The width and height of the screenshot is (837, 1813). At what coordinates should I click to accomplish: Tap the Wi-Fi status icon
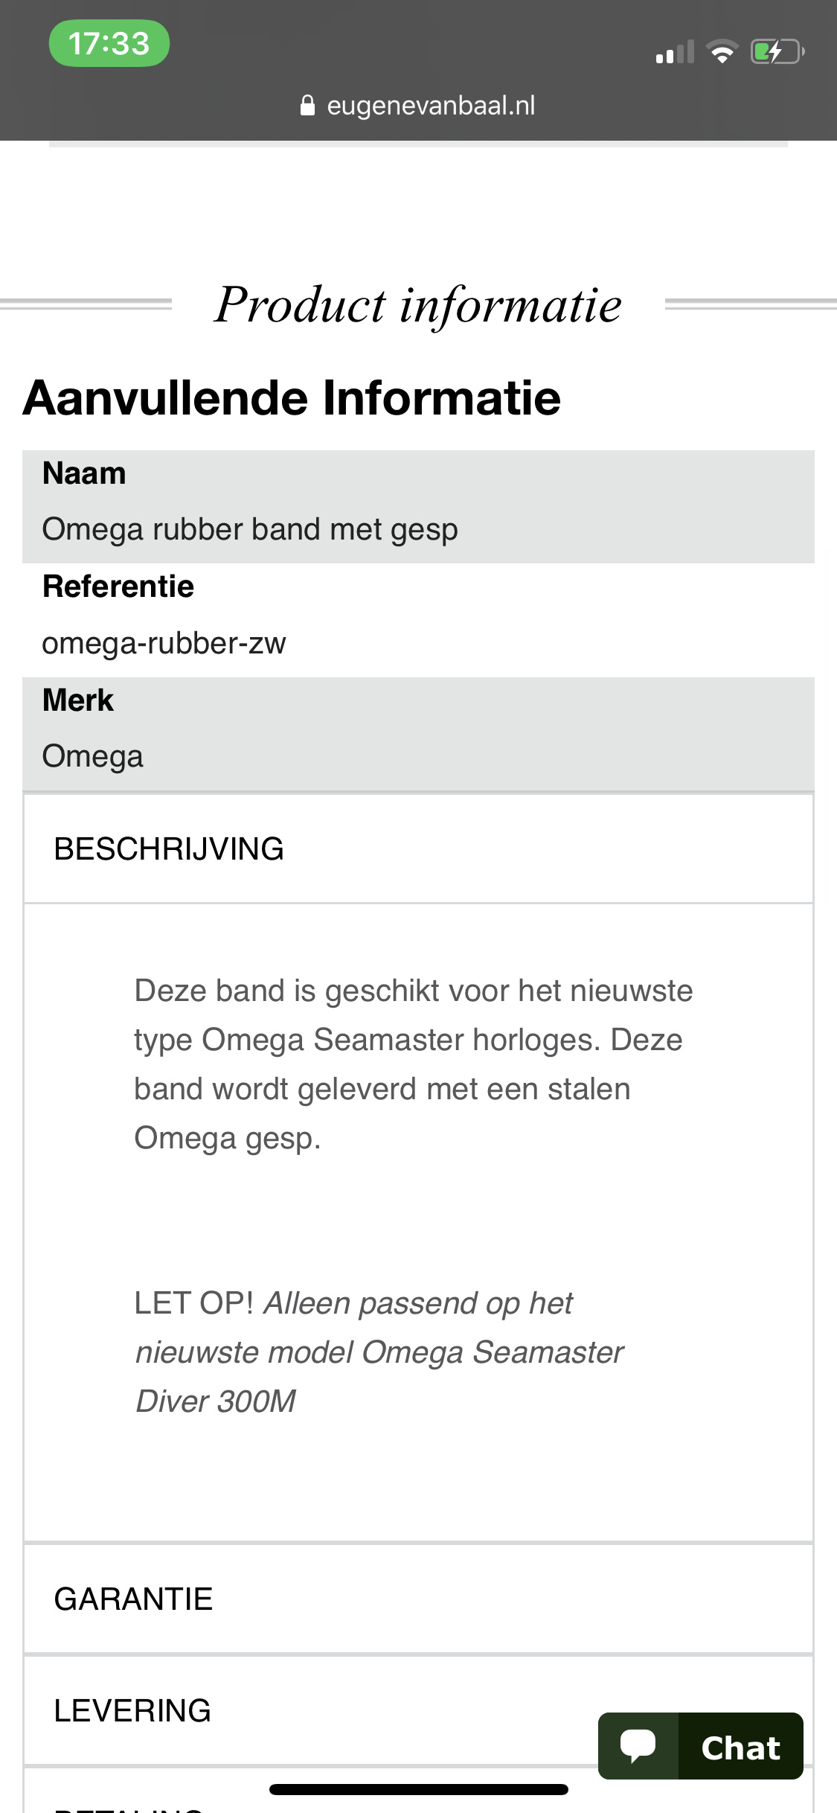coord(722,52)
